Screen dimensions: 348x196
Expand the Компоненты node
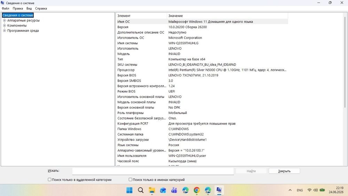pyautogui.click(x=5, y=25)
